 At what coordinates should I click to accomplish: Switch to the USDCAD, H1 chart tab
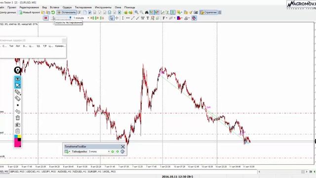(33, 172)
